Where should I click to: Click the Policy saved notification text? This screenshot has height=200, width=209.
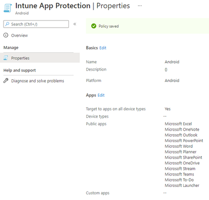(109, 26)
